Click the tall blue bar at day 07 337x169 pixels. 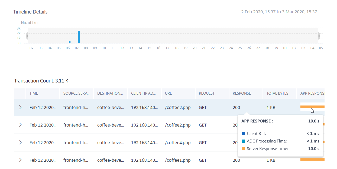click(x=79, y=37)
